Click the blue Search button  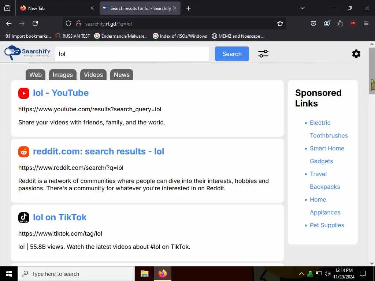tap(232, 54)
